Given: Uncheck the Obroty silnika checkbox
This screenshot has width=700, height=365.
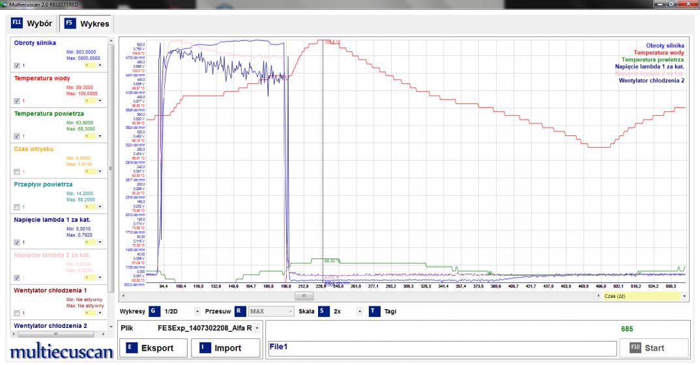Looking at the screenshot, I should 17,66.
